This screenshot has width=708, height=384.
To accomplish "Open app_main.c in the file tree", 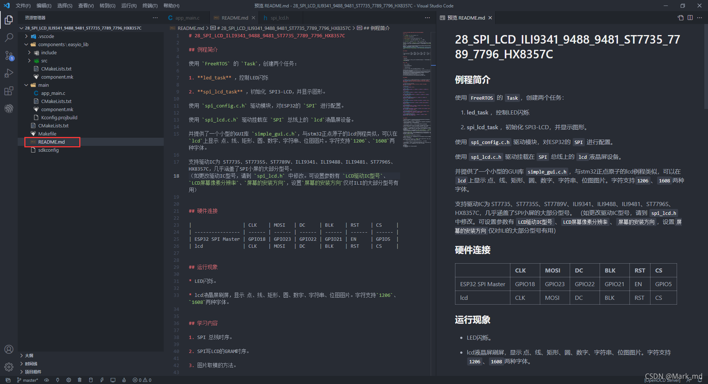I will 91,93.
